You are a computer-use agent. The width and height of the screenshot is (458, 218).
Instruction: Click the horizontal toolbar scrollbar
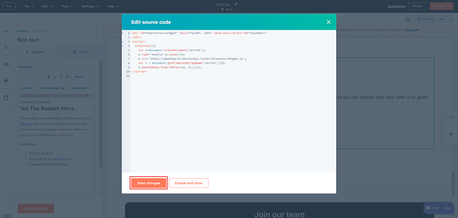tap(56, 96)
